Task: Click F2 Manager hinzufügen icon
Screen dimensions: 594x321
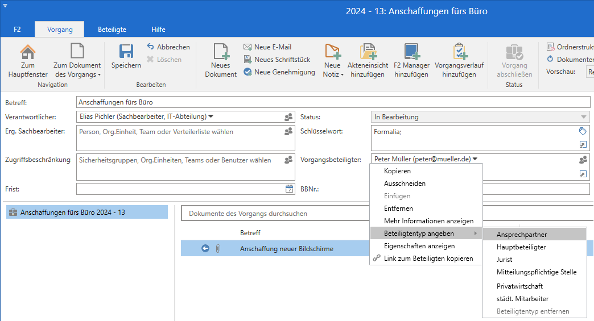Action: pyautogui.click(x=411, y=52)
